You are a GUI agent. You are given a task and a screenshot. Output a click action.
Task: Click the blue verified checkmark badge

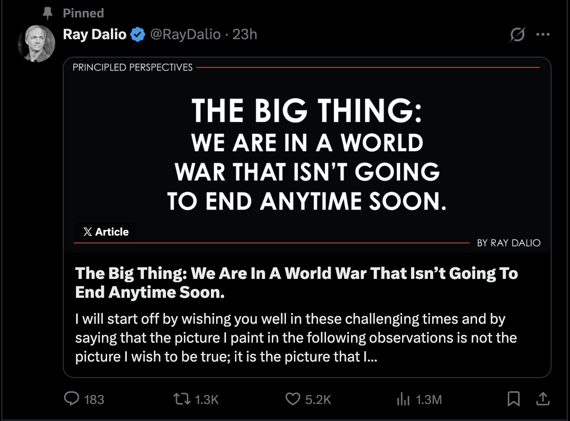[x=137, y=34]
